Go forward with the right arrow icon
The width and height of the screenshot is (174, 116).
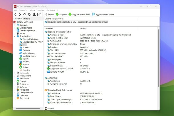click(x=20, y=15)
